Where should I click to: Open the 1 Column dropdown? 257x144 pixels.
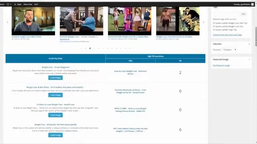229,50
